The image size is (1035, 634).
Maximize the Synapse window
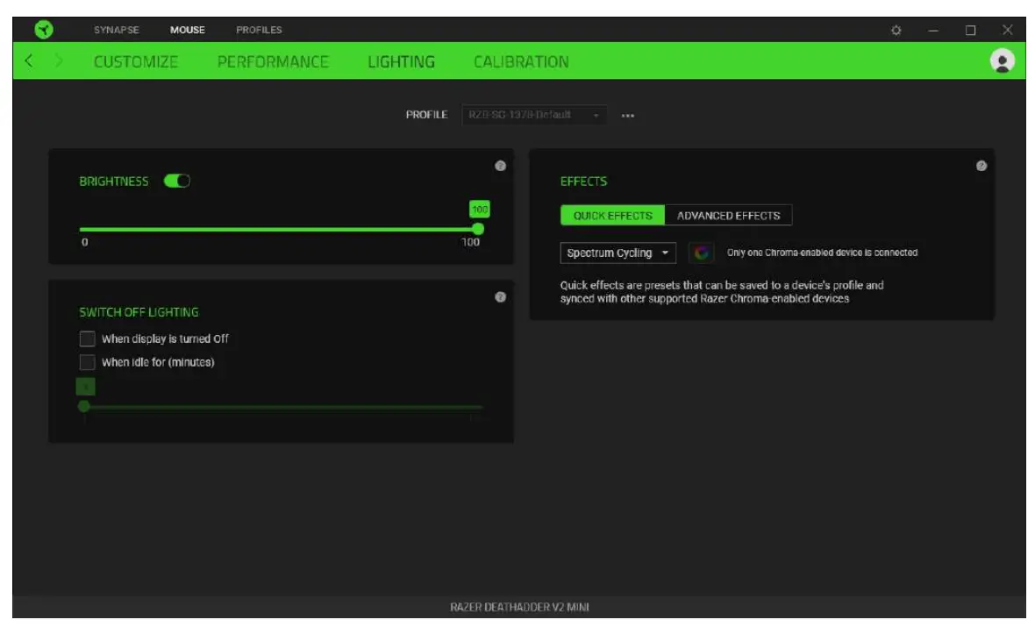click(970, 31)
